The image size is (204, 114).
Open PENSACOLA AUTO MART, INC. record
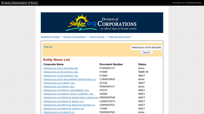coord(59,83)
